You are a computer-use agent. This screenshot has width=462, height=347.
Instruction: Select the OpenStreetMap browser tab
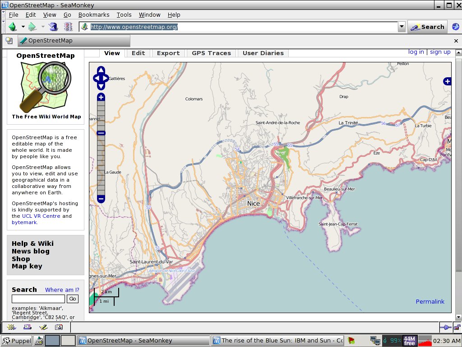tap(74, 41)
